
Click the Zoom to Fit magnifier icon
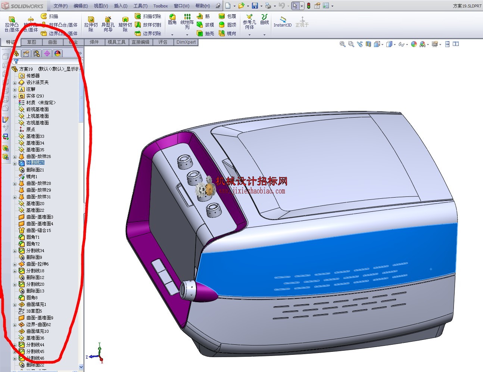342,44
